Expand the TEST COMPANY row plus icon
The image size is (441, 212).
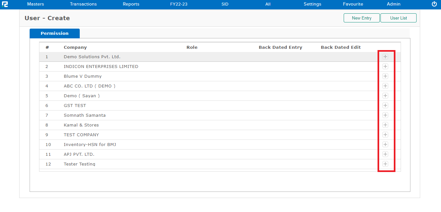[385, 135]
